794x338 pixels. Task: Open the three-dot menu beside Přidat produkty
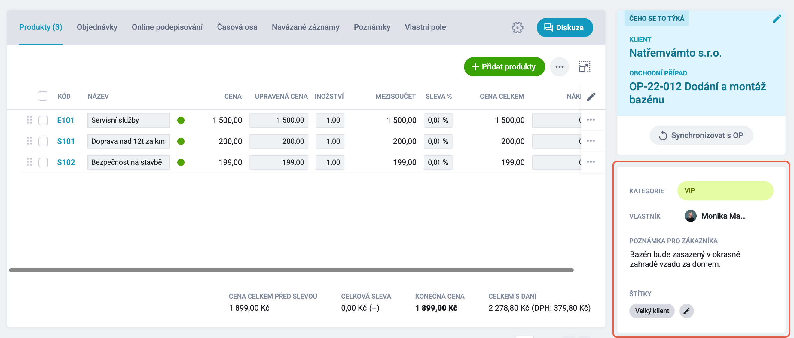pos(560,67)
